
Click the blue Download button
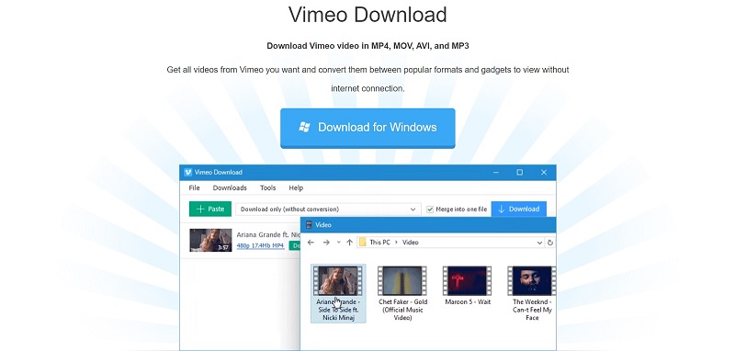click(518, 209)
